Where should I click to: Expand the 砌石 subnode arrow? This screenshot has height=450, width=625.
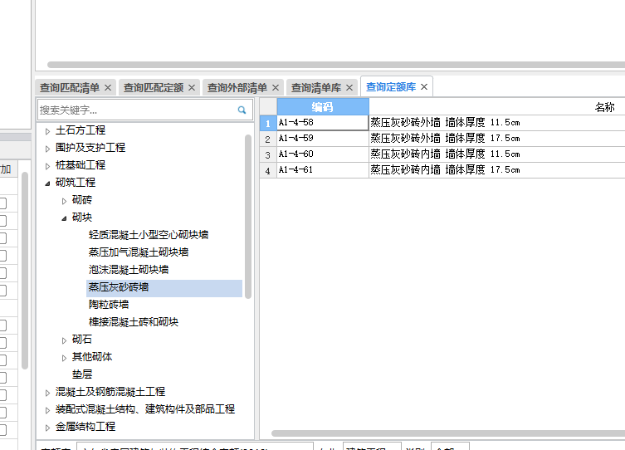point(64,340)
